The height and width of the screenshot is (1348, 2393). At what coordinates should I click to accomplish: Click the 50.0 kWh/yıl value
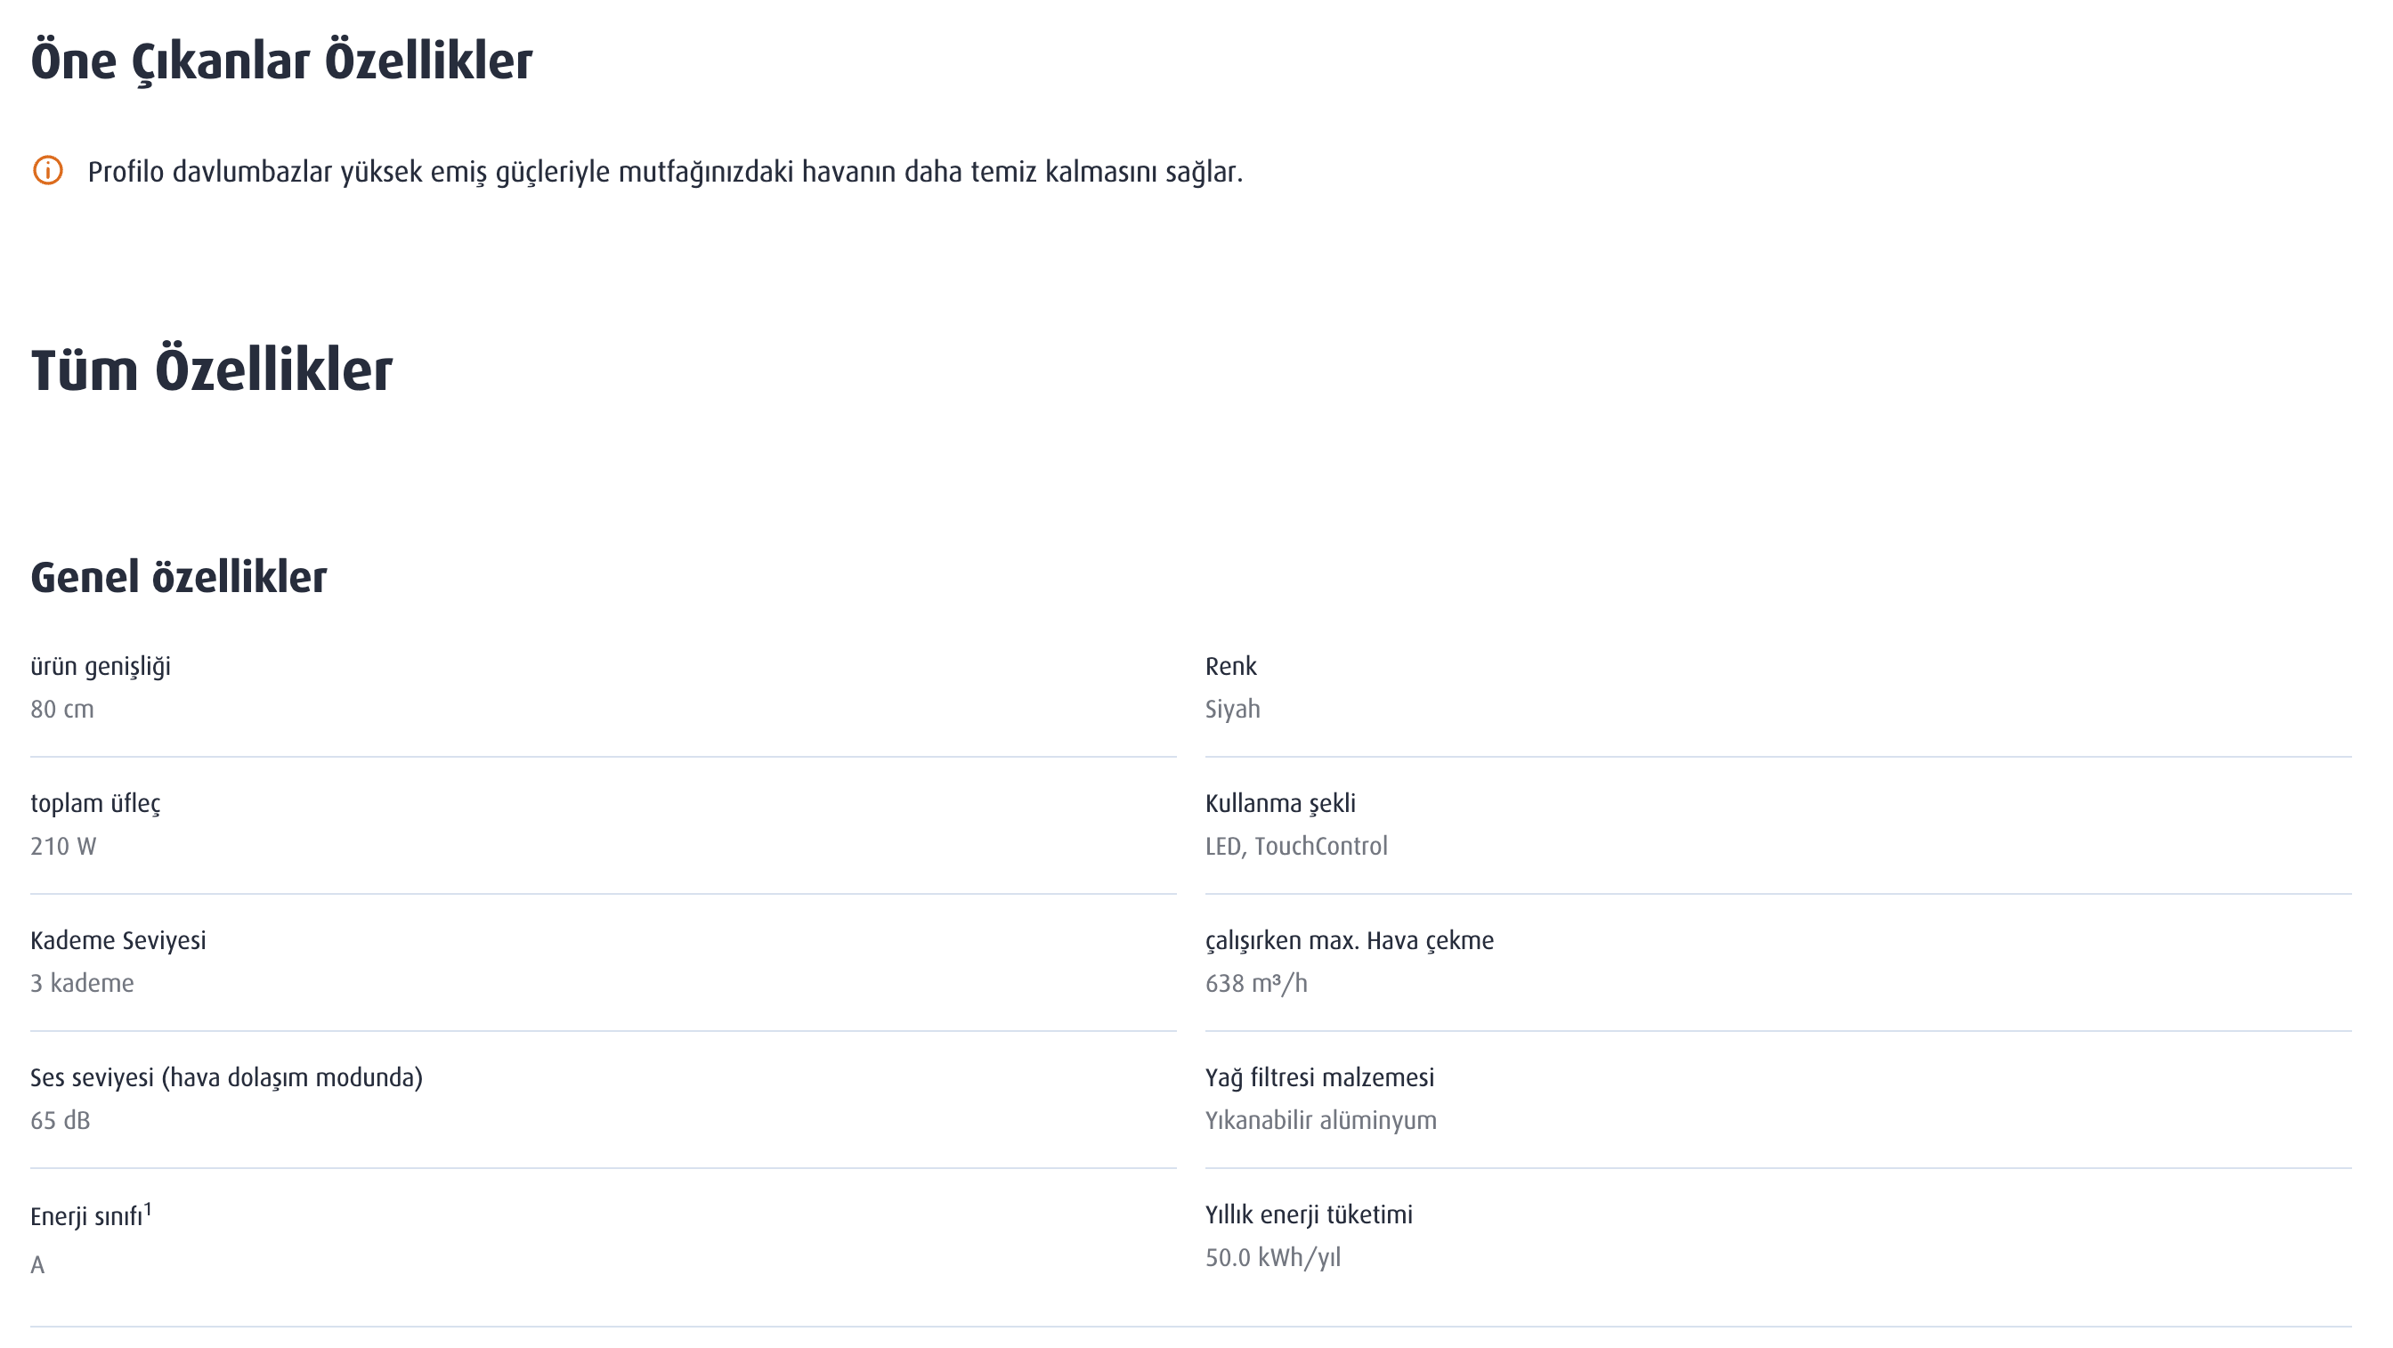[1274, 1258]
